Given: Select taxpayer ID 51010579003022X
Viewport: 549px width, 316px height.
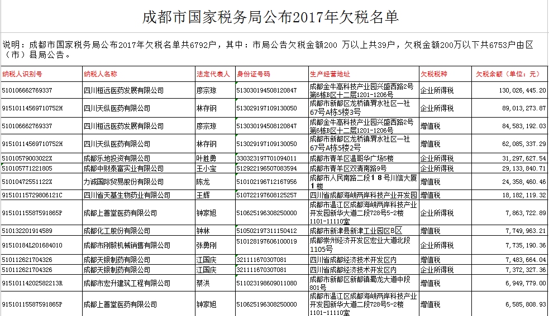Looking at the screenshot, I should pos(27,158).
